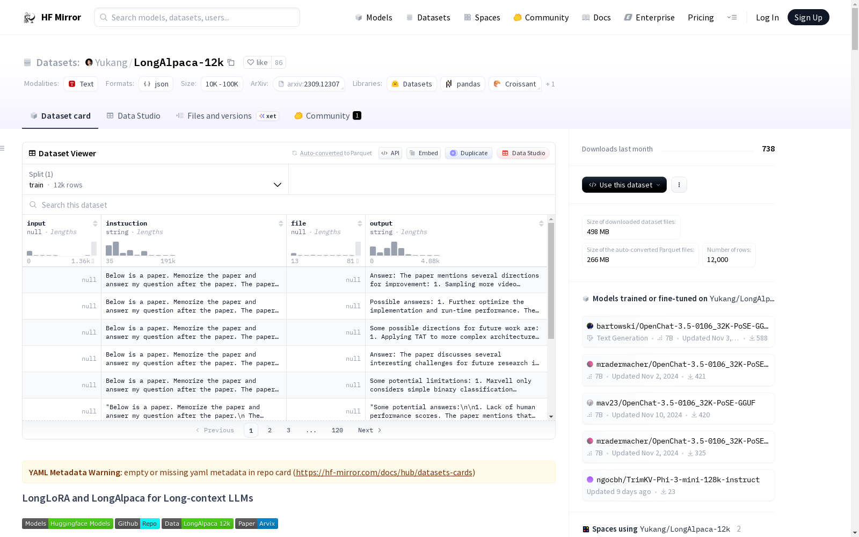Sort the input column
859x537 pixels.
(95, 223)
